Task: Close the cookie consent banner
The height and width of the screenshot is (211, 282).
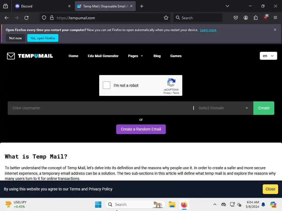Action: pos(270,189)
